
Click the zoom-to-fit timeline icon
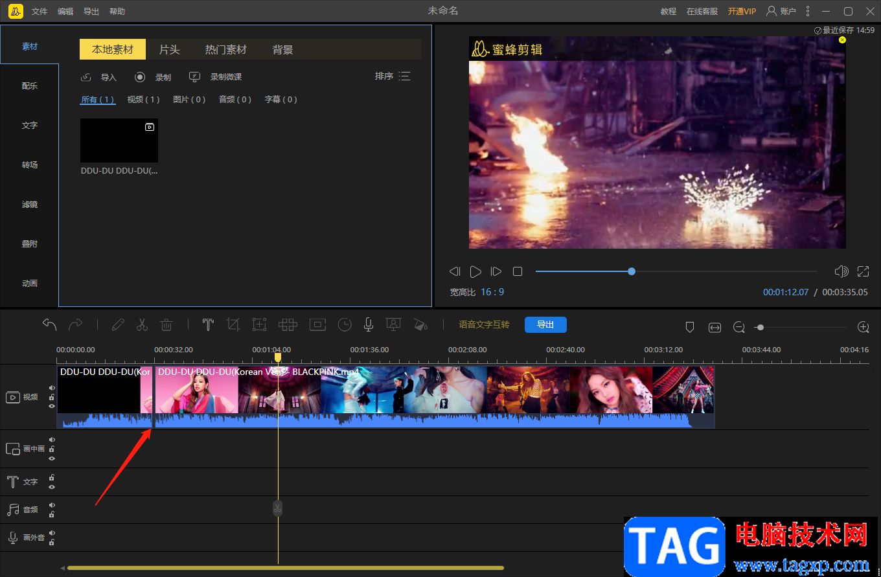click(x=715, y=328)
